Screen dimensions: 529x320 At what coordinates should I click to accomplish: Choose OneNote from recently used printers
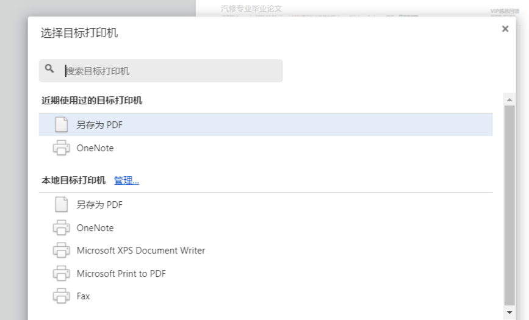(266, 148)
